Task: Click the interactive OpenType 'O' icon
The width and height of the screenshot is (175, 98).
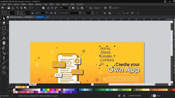Action: coord(132,13)
